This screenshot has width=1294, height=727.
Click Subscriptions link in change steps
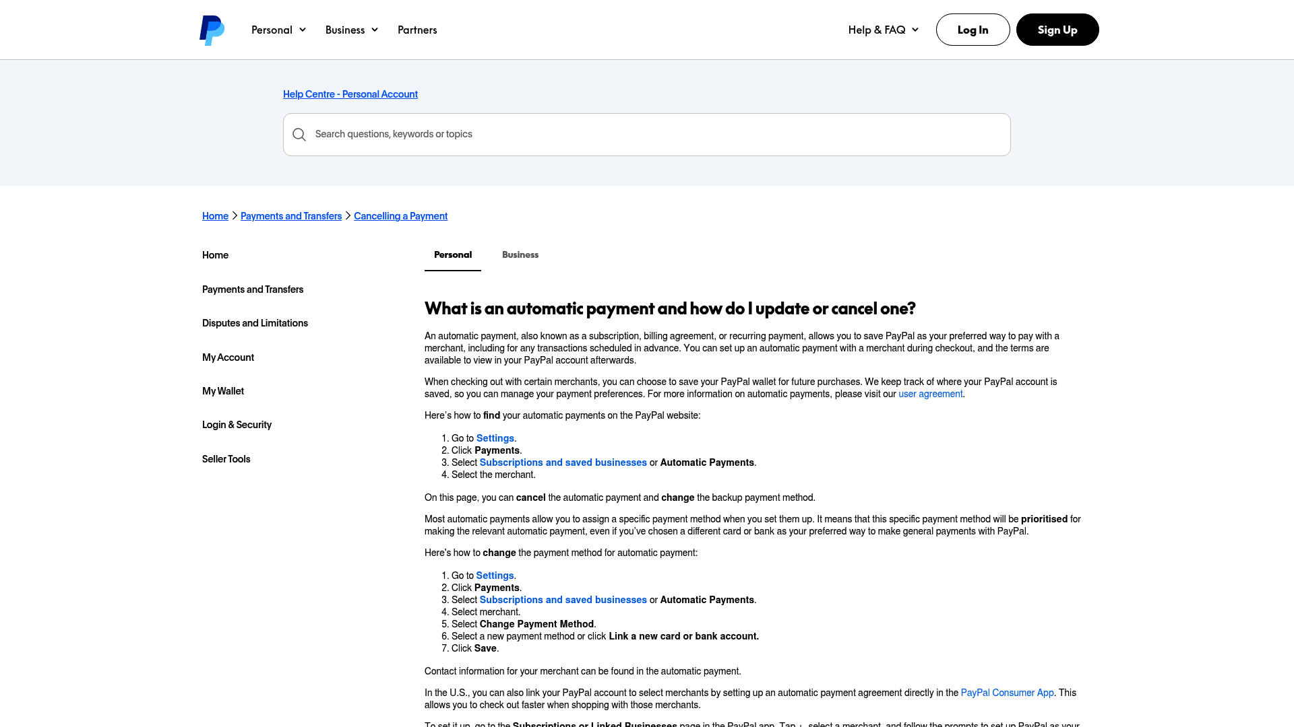coord(563,600)
